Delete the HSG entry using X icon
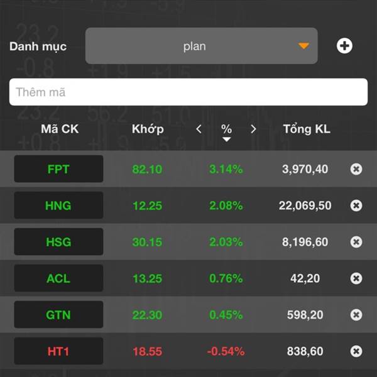Image resolution: width=377 pixels, height=377 pixels. pos(356,242)
